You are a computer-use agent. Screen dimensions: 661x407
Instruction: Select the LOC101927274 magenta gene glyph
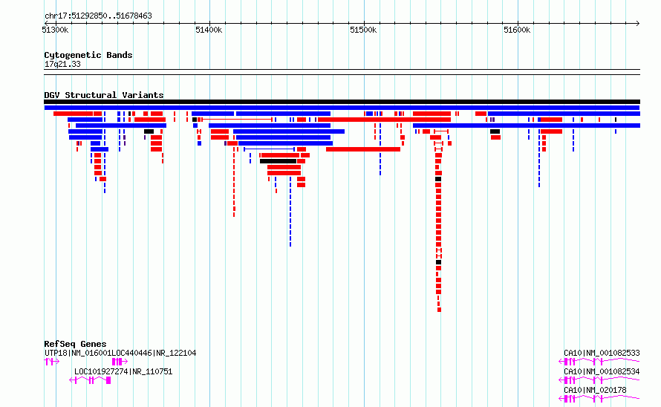pyautogui.click(x=90, y=380)
